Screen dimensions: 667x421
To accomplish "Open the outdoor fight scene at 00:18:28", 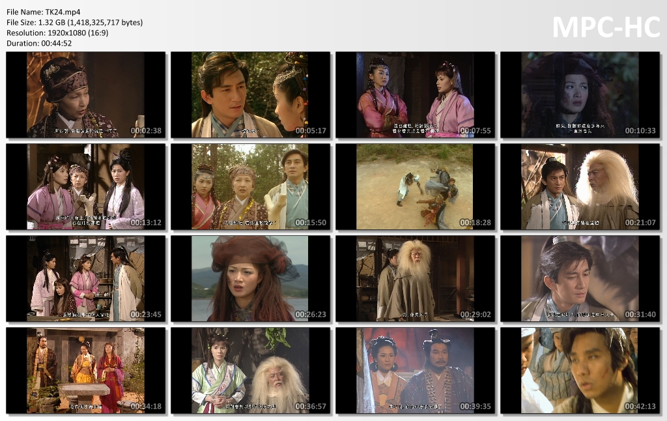I will click(415, 186).
